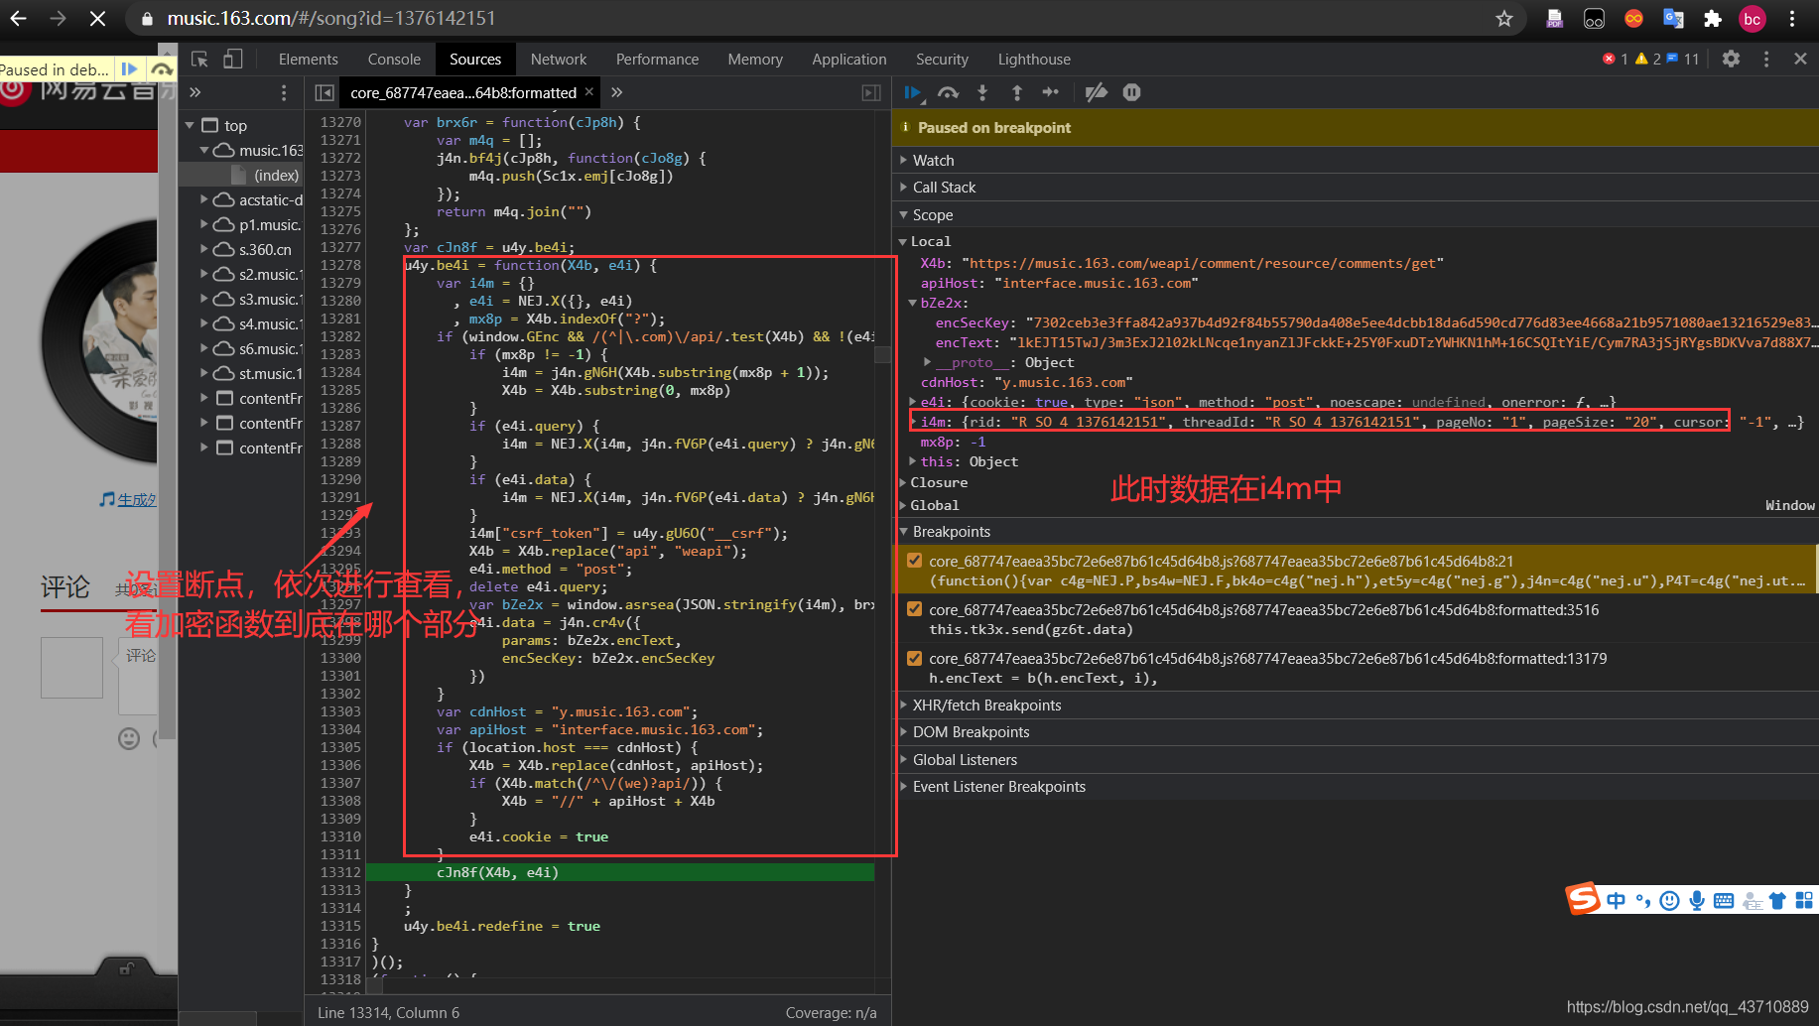The image size is (1819, 1026).
Task: Collapse the Local scope
Action: tap(903, 241)
